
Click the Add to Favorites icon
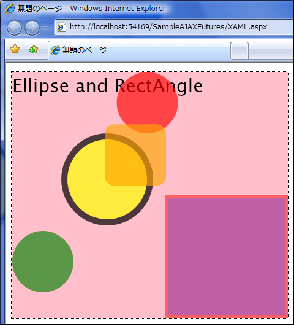(x=34, y=50)
